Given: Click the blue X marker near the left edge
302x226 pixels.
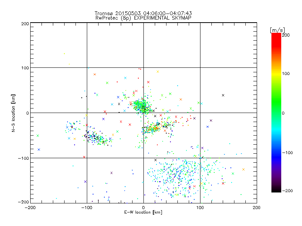Looking at the screenshot, I should click(x=39, y=150).
